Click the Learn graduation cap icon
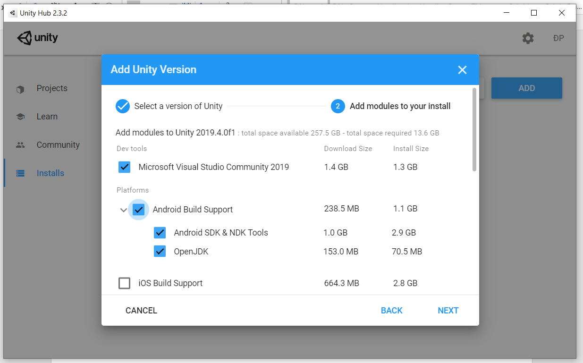The width and height of the screenshot is (583, 363). [20, 117]
